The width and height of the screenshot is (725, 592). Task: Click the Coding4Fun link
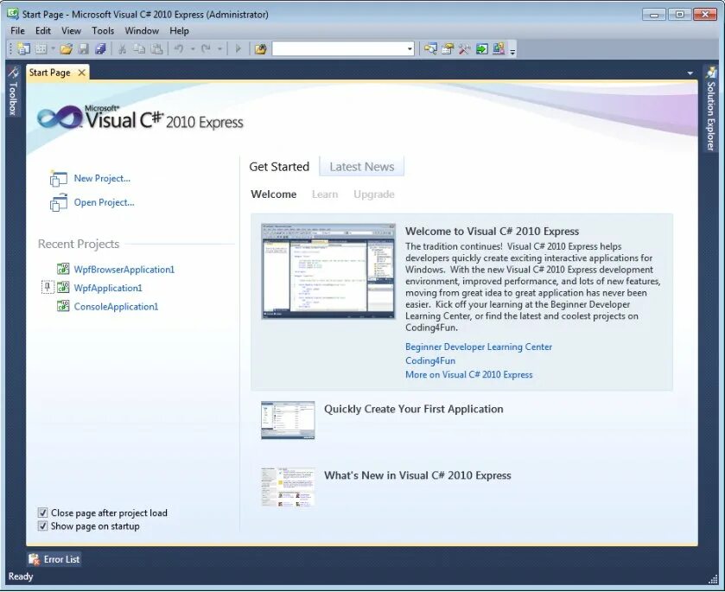point(430,360)
